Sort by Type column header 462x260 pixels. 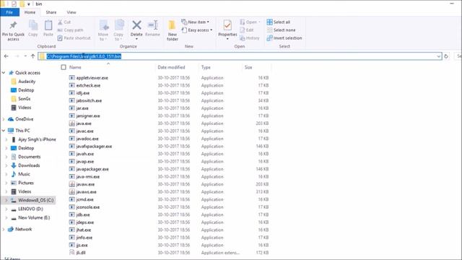206,67
